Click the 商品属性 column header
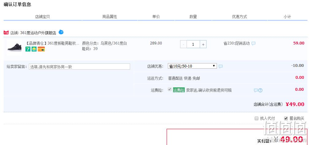 [110, 17]
